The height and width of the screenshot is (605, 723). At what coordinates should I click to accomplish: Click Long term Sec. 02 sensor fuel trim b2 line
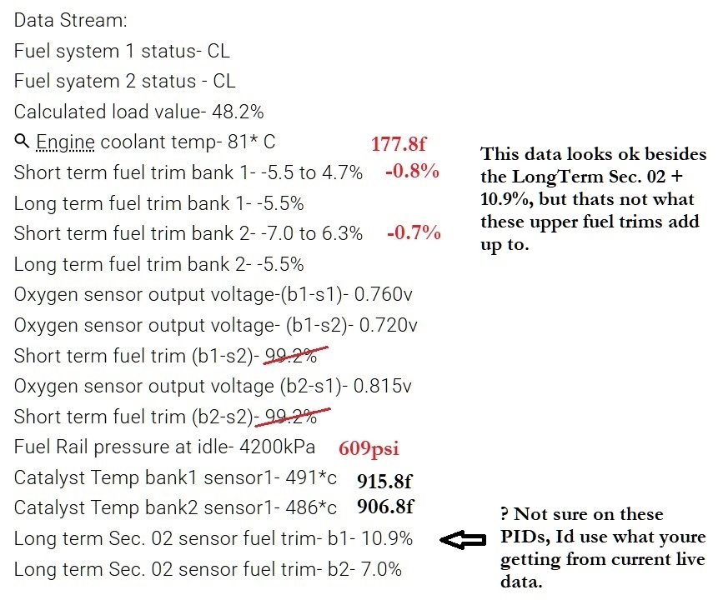pyautogui.click(x=208, y=569)
